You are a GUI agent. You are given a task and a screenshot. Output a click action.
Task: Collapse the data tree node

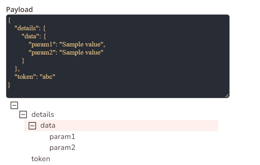[x=32, y=126]
